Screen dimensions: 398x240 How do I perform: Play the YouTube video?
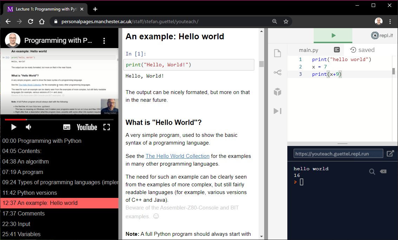[14, 127]
